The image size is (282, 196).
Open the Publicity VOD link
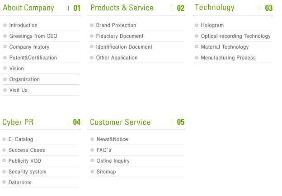pos(25,161)
